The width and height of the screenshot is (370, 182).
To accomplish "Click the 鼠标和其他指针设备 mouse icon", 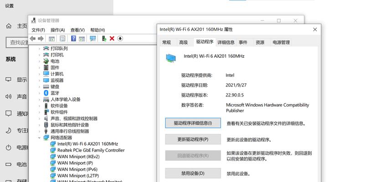I will click(x=46, y=125).
